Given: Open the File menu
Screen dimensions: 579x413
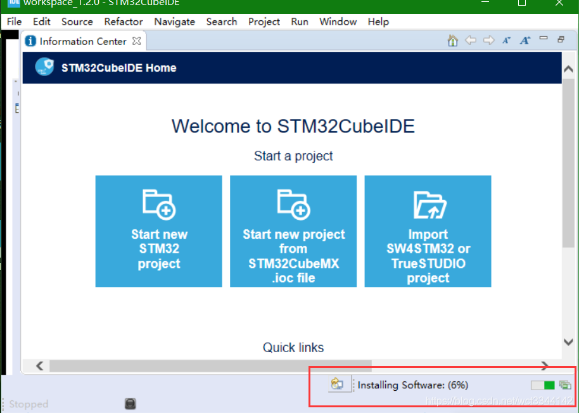Looking at the screenshot, I should pyautogui.click(x=15, y=22).
